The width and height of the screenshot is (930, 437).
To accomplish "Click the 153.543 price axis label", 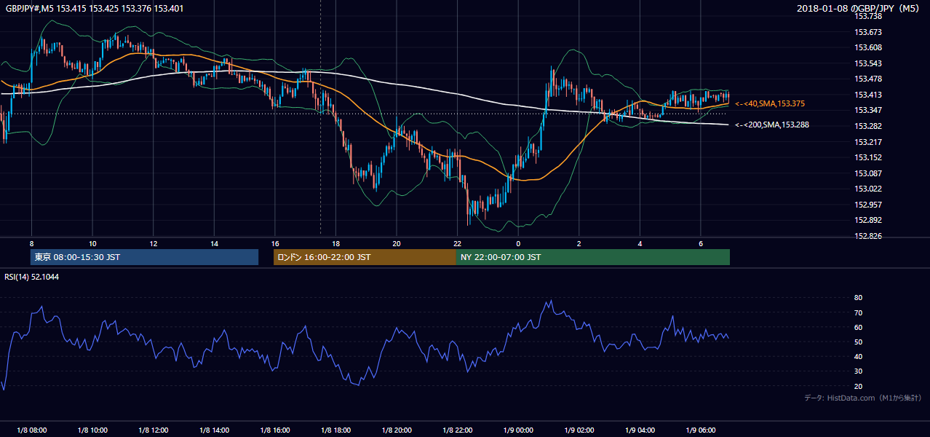I will pyautogui.click(x=869, y=63).
